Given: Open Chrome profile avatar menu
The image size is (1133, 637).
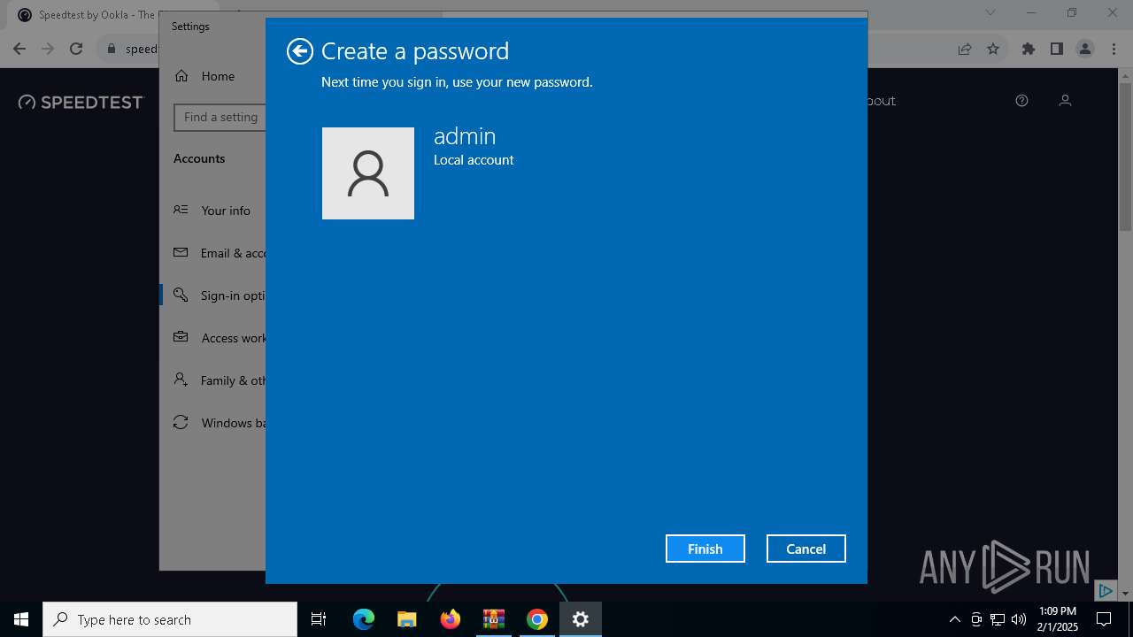Looking at the screenshot, I should coord(1085,50).
